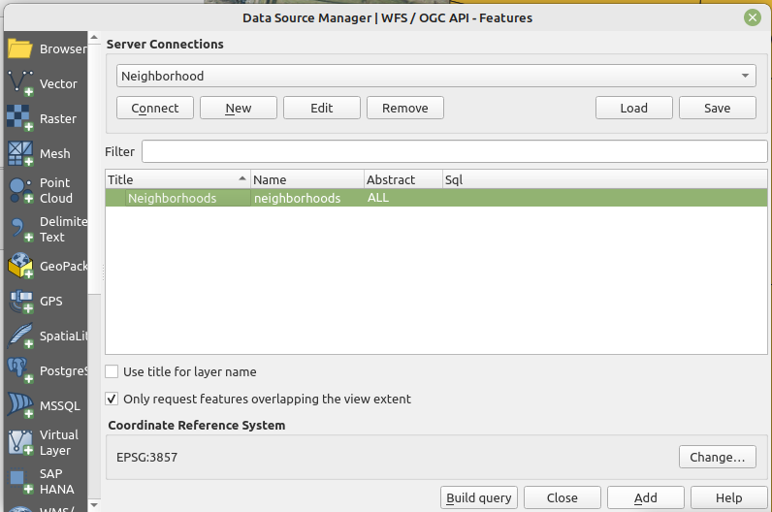Click the Abstract column header

pos(403,179)
